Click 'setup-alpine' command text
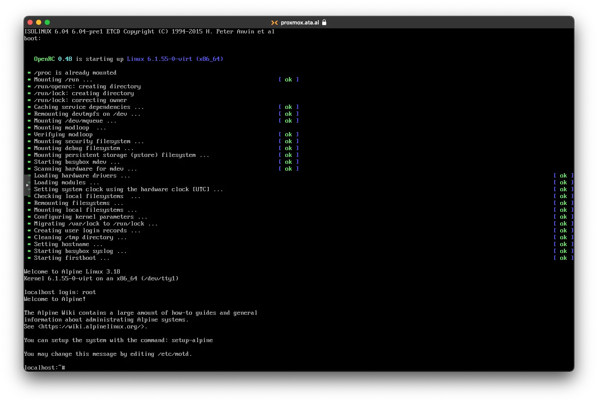This screenshot has height=403, width=598. click(x=192, y=340)
